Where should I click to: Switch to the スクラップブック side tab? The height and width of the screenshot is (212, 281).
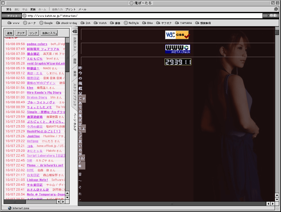coord(75,94)
